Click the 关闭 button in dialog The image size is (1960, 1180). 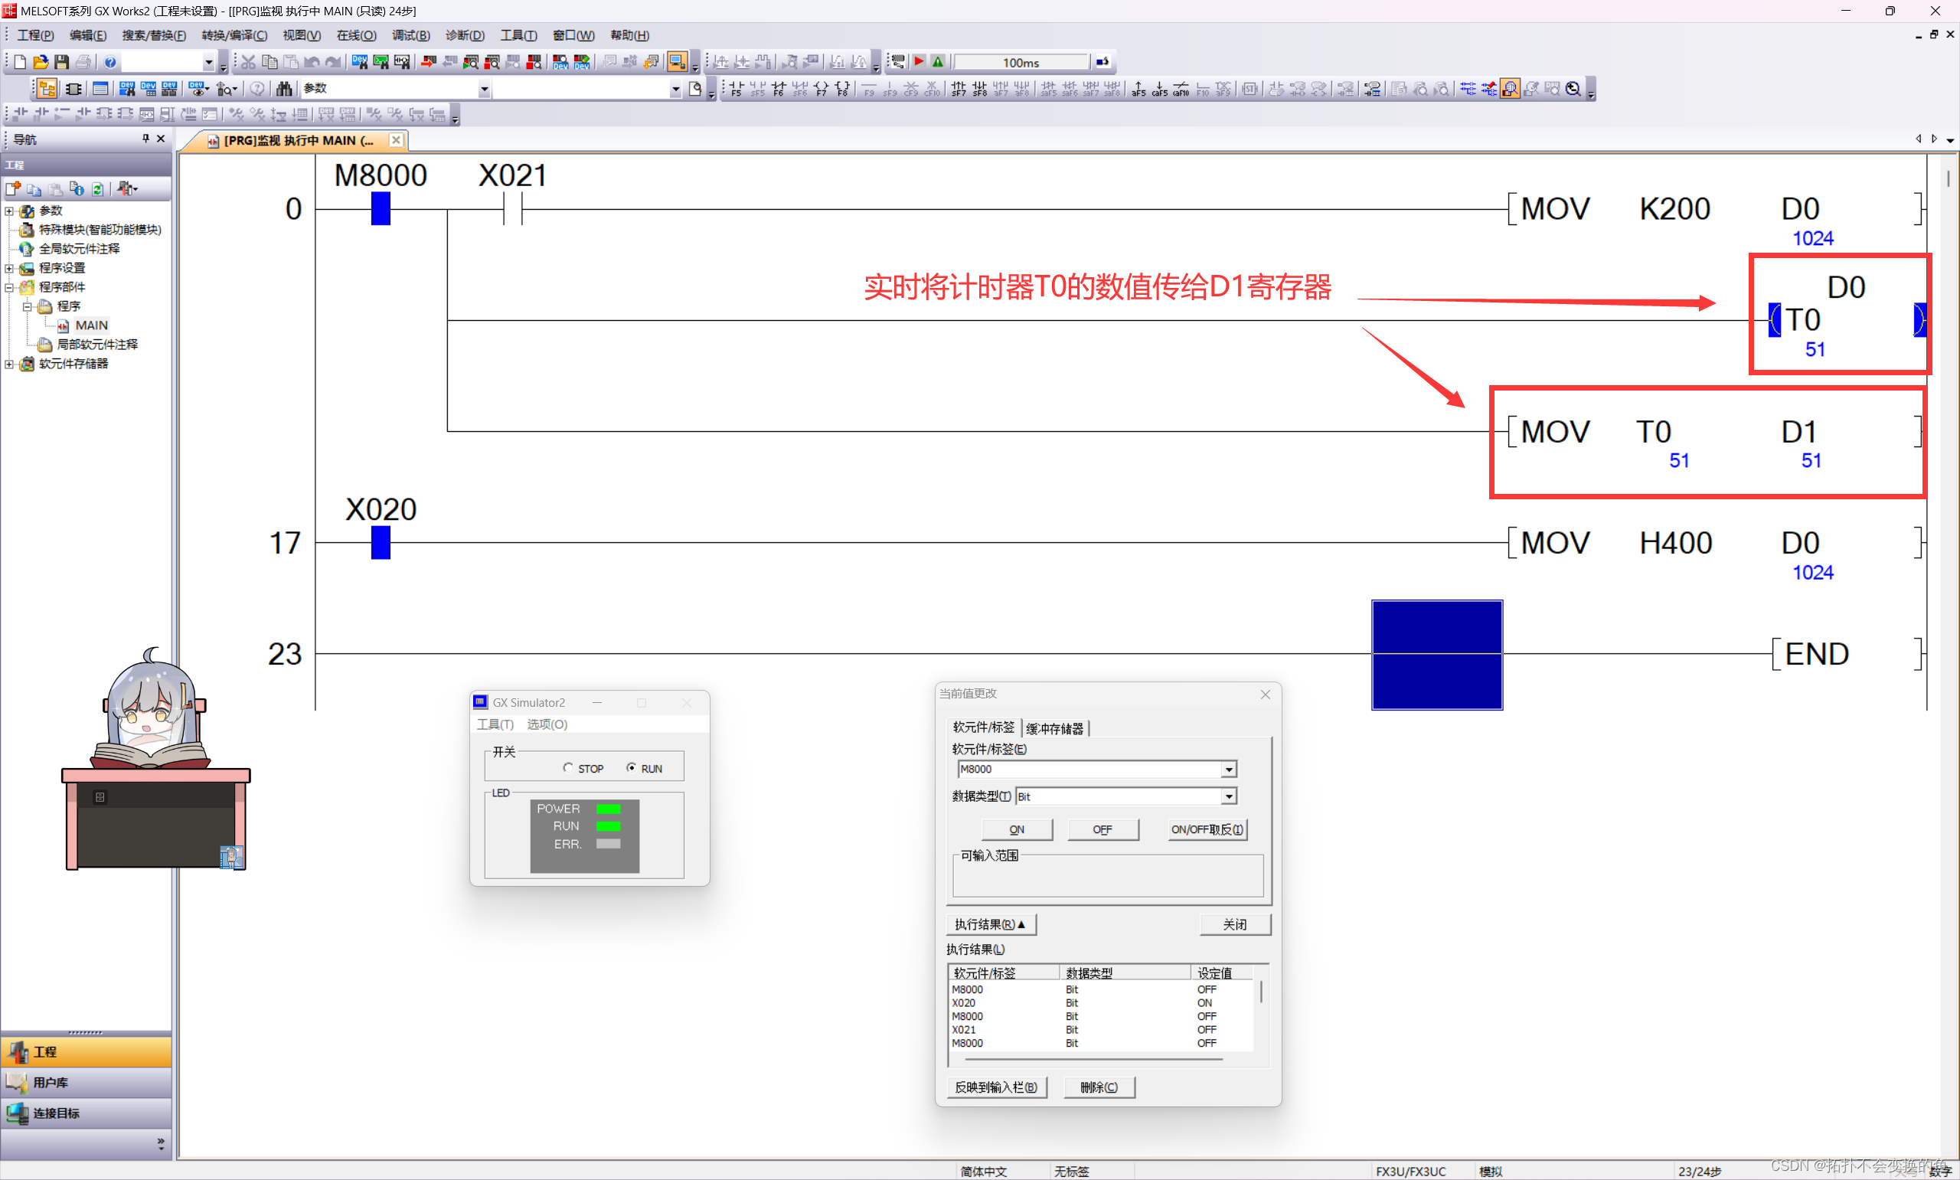click(1234, 924)
